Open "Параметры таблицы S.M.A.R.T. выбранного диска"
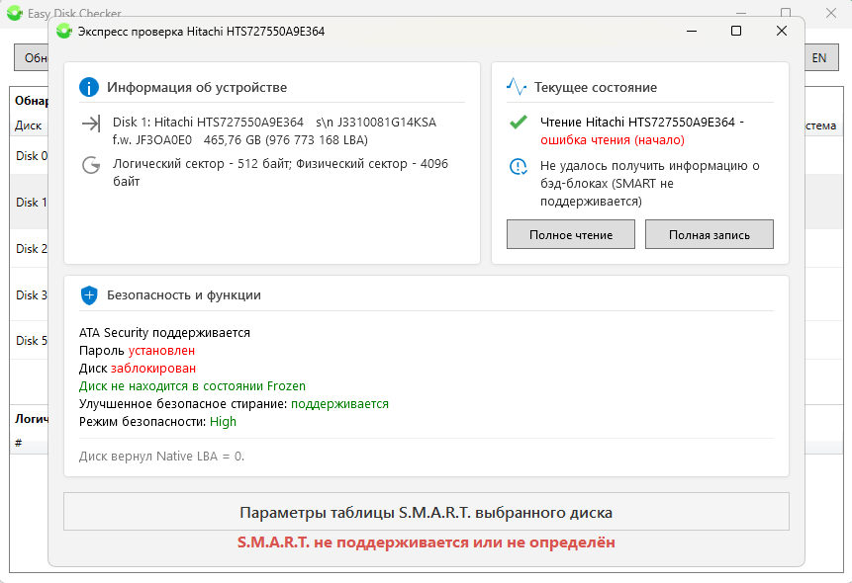 point(426,513)
